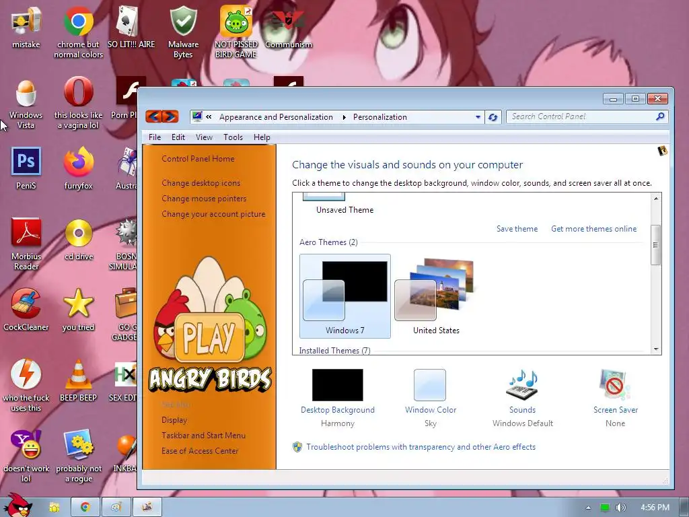The height and width of the screenshot is (517, 689).
Task: Open the View menu
Action: point(204,137)
